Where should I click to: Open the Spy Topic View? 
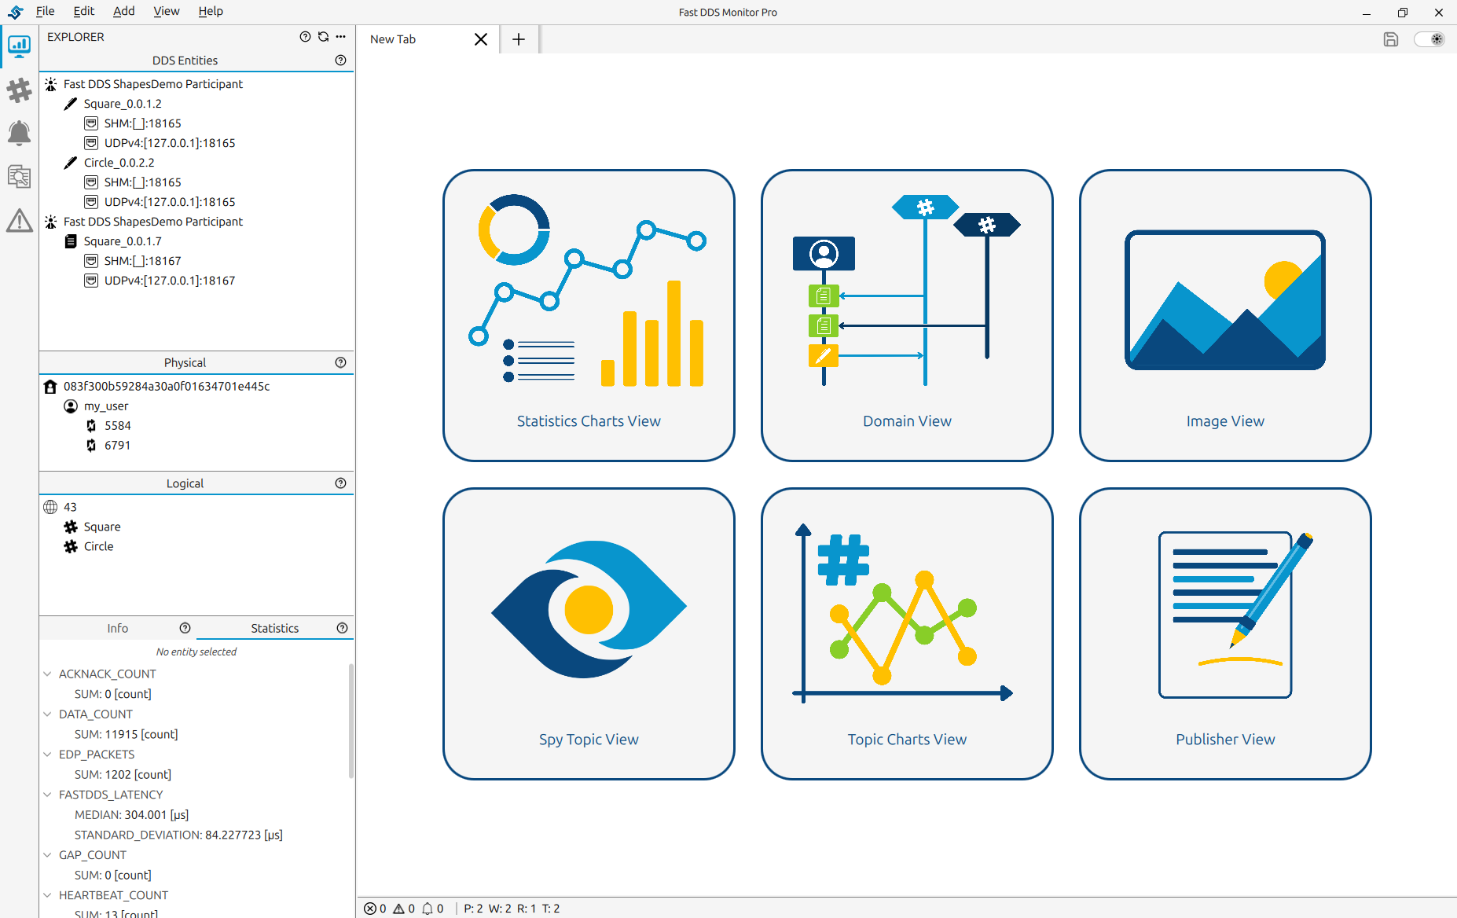click(x=589, y=633)
